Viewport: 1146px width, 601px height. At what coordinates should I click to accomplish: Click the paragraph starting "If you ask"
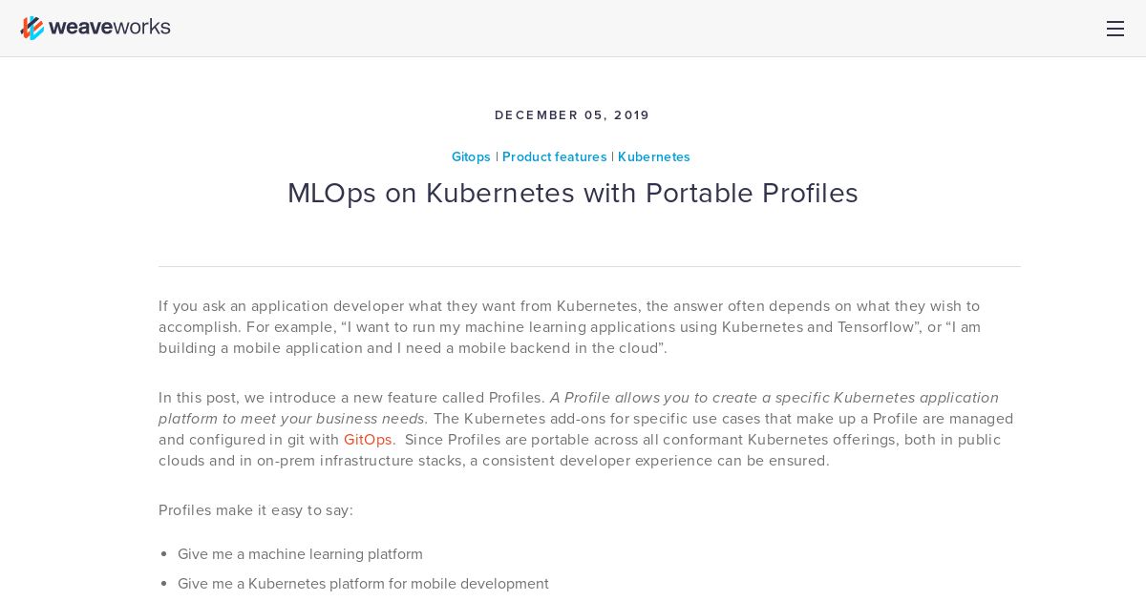tap(570, 327)
